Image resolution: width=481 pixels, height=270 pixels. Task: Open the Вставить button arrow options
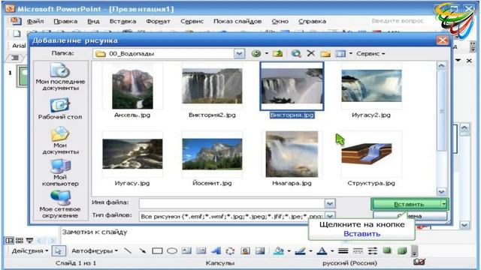443,204
